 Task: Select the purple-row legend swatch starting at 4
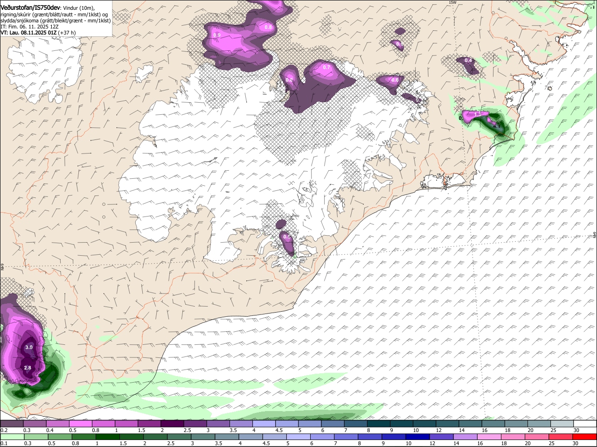click(264, 424)
